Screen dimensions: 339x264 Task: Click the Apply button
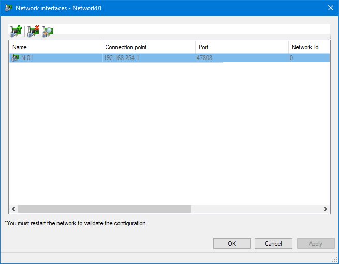point(315,244)
